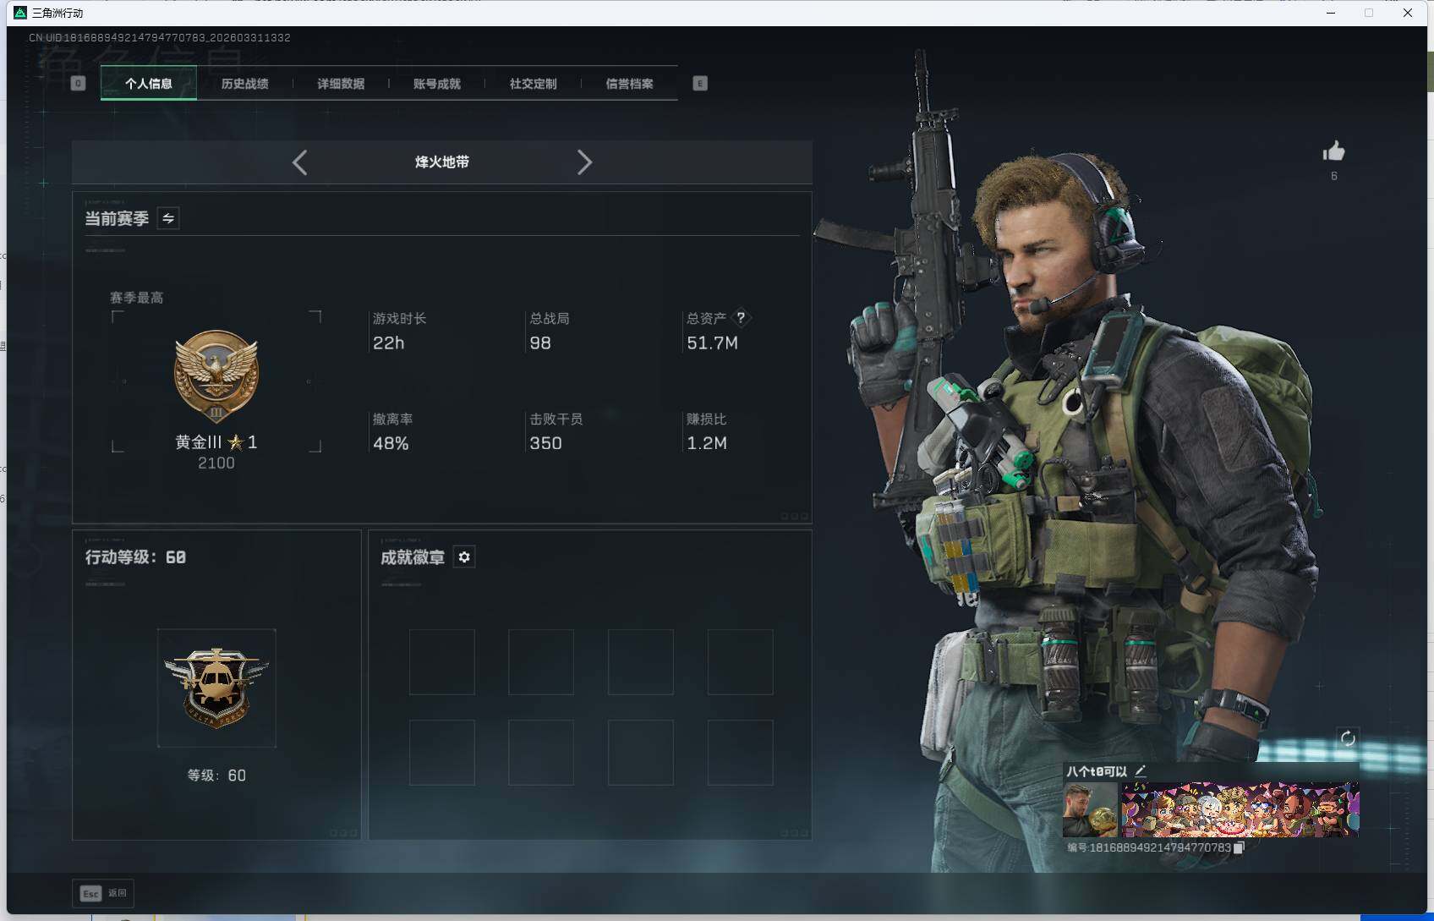The image size is (1434, 921).
Task: Open 成就徽章 settings gear
Action: 464,556
